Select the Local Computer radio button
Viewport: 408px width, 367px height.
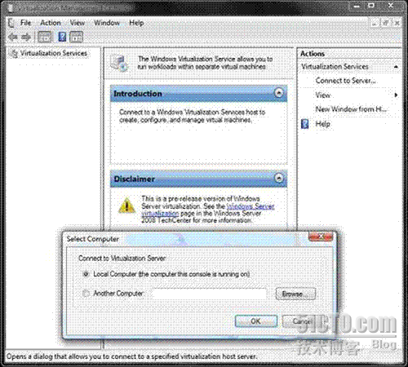pyautogui.click(x=86, y=274)
